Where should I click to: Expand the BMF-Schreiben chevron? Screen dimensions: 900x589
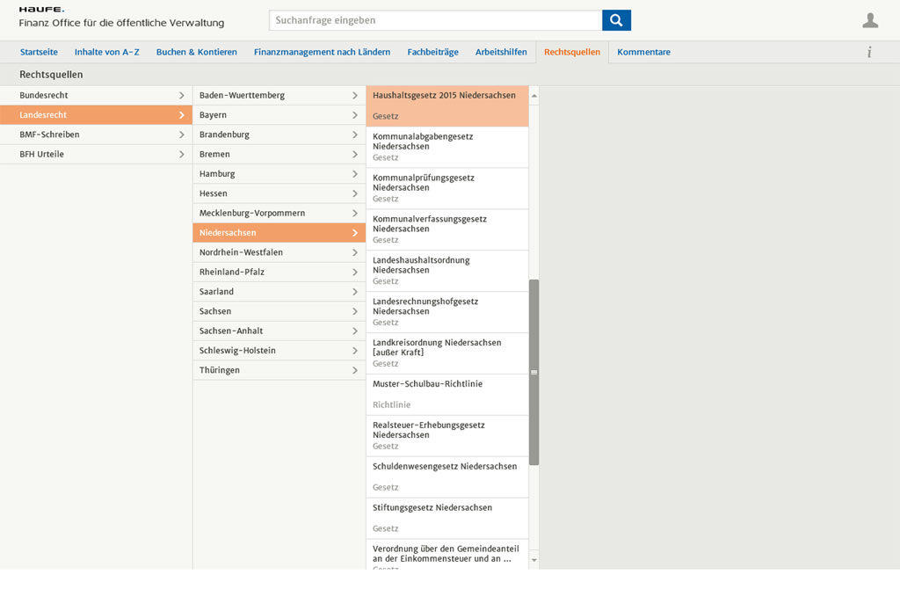pos(181,135)
